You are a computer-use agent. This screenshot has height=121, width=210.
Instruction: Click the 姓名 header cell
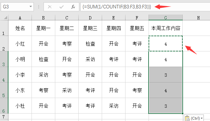coord(20,28)
